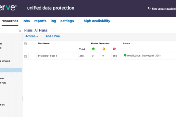Open the settings tab
176x117 pixels.
[x=67, y=21]
